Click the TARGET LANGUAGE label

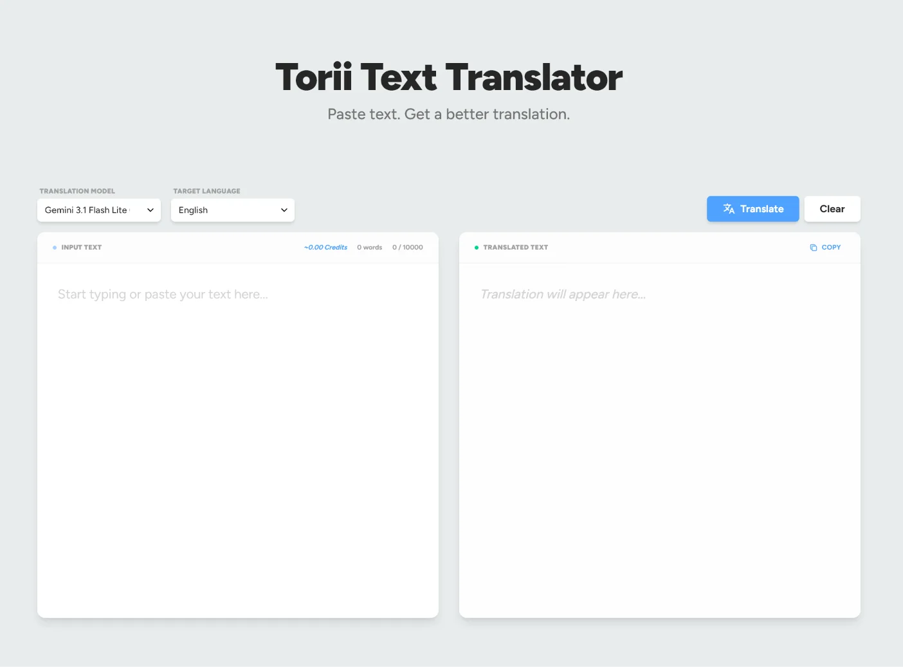[206, 191]
